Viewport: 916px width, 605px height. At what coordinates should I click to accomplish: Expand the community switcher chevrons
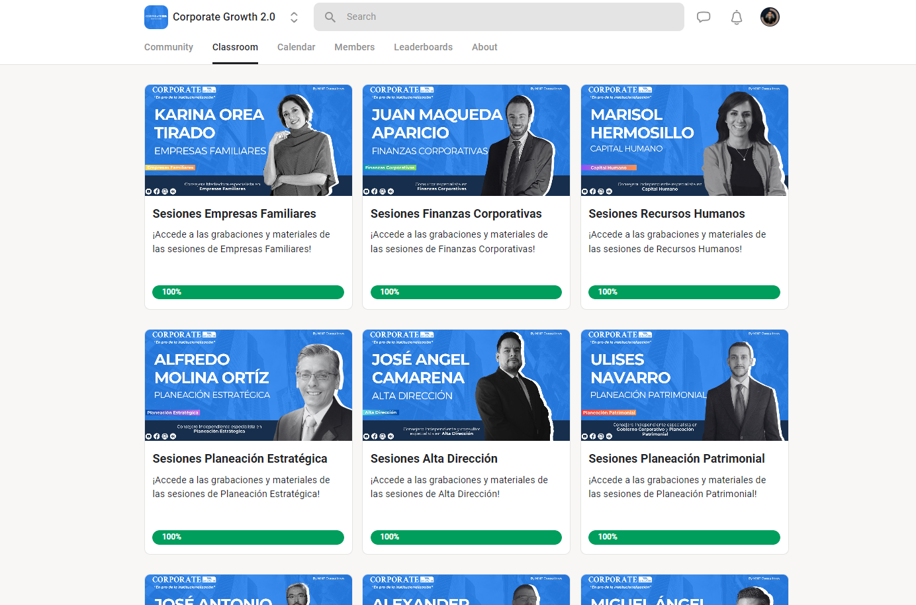(294, 17)
